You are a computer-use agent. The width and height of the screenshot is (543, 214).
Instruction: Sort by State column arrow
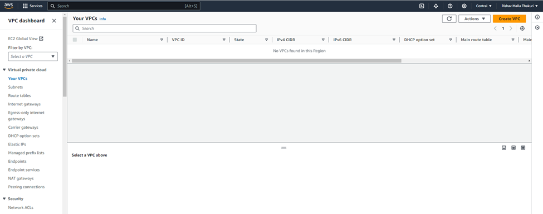(x=266, y=40)
